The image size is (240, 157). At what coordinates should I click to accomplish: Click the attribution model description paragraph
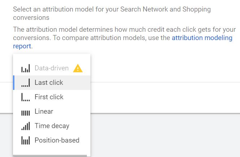pos(124,38)
